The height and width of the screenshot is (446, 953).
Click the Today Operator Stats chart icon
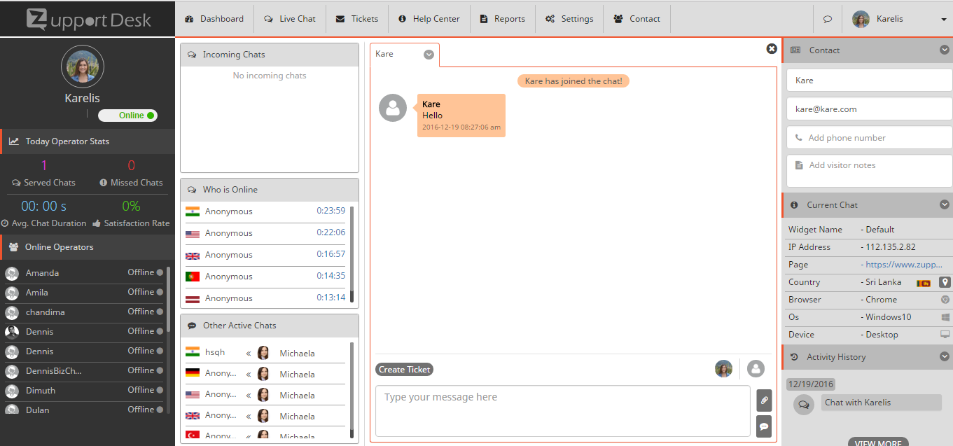click(14, 141)
